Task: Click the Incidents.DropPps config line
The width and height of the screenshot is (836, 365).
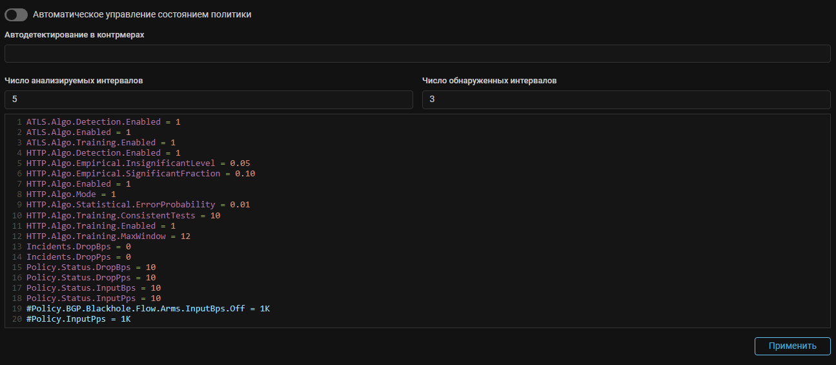Action: [x=78, y=257]
